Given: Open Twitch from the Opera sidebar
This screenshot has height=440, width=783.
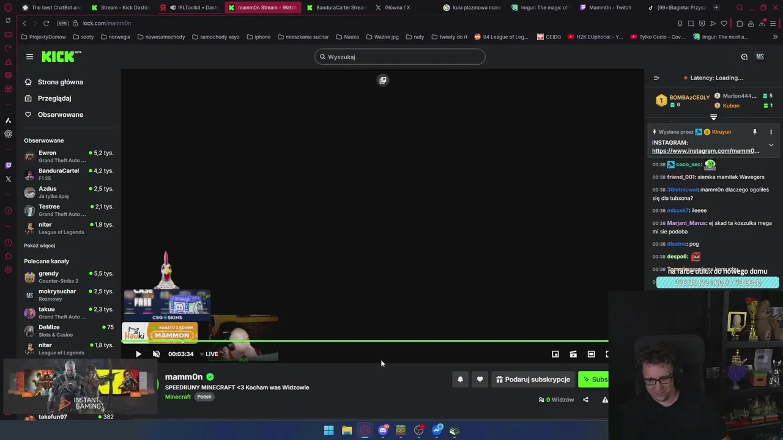Looking at the screenshot, I should tap(8, 165).
